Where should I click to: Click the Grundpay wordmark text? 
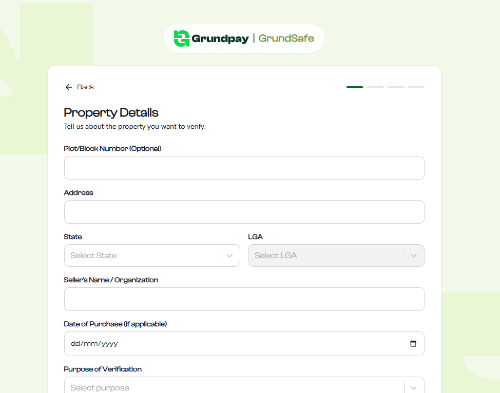220,38
